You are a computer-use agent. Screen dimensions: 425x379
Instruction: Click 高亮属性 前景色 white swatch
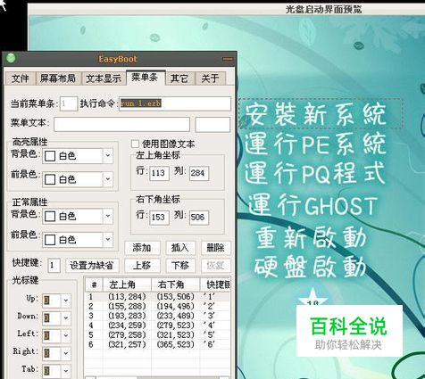50,179
